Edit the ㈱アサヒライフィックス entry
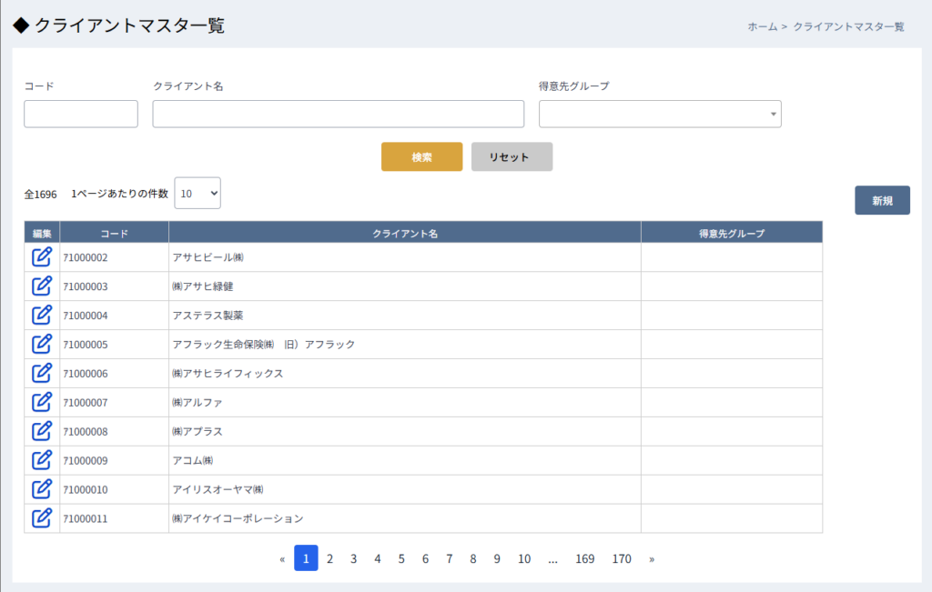 42,373
